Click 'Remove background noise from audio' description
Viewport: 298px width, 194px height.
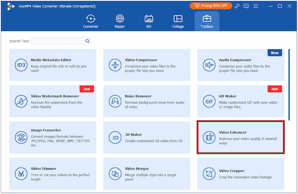click(154, 104)
